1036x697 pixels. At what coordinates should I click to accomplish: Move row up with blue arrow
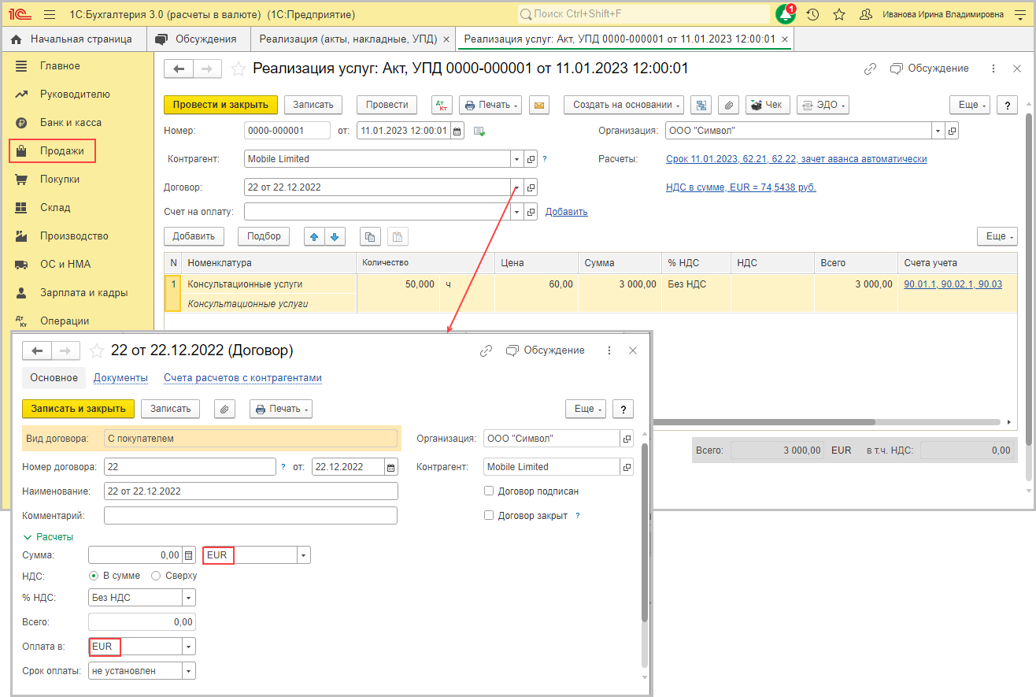coord(315,236)
